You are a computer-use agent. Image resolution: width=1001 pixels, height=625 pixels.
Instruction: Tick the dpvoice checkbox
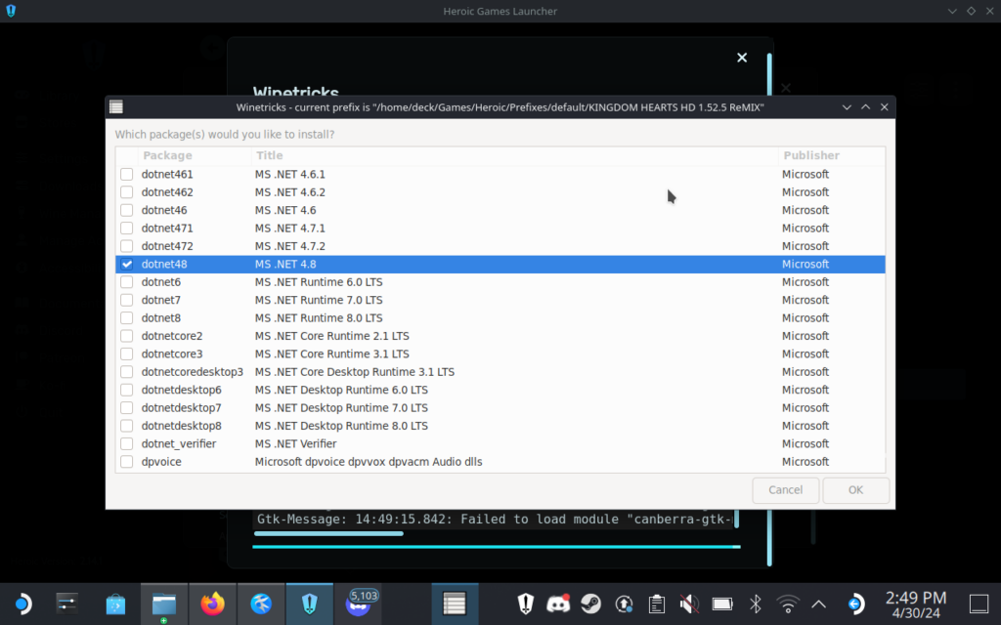(126, 461)
